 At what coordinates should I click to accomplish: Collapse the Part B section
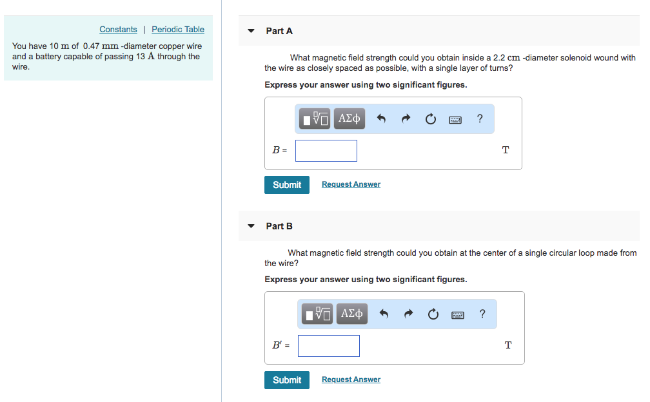point(251,225)
